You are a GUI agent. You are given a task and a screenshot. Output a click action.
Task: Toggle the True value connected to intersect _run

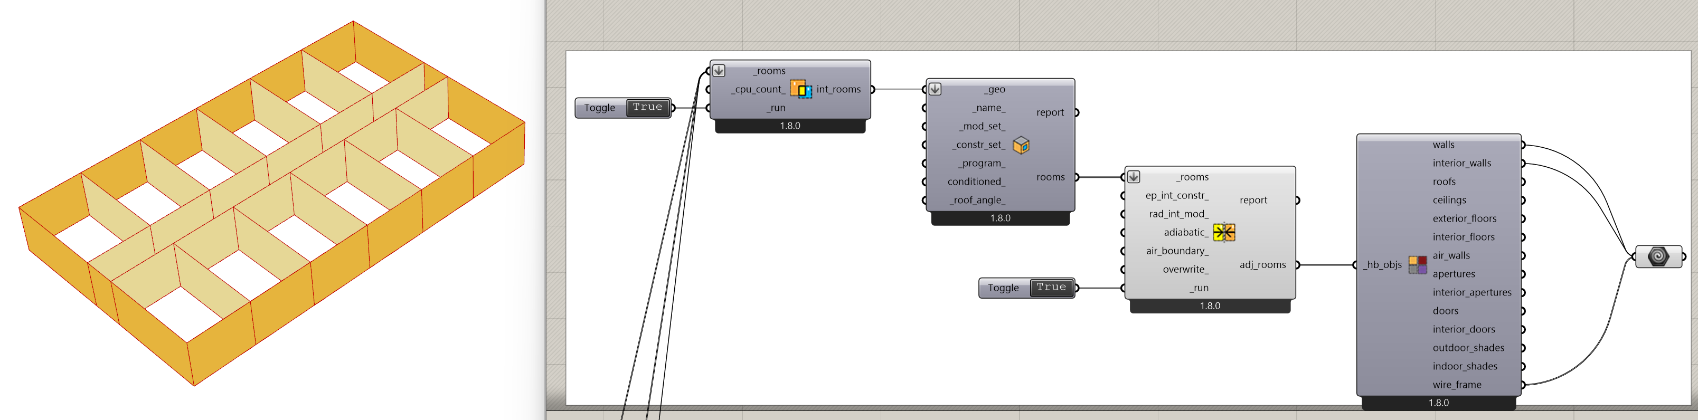pos(647,107)
